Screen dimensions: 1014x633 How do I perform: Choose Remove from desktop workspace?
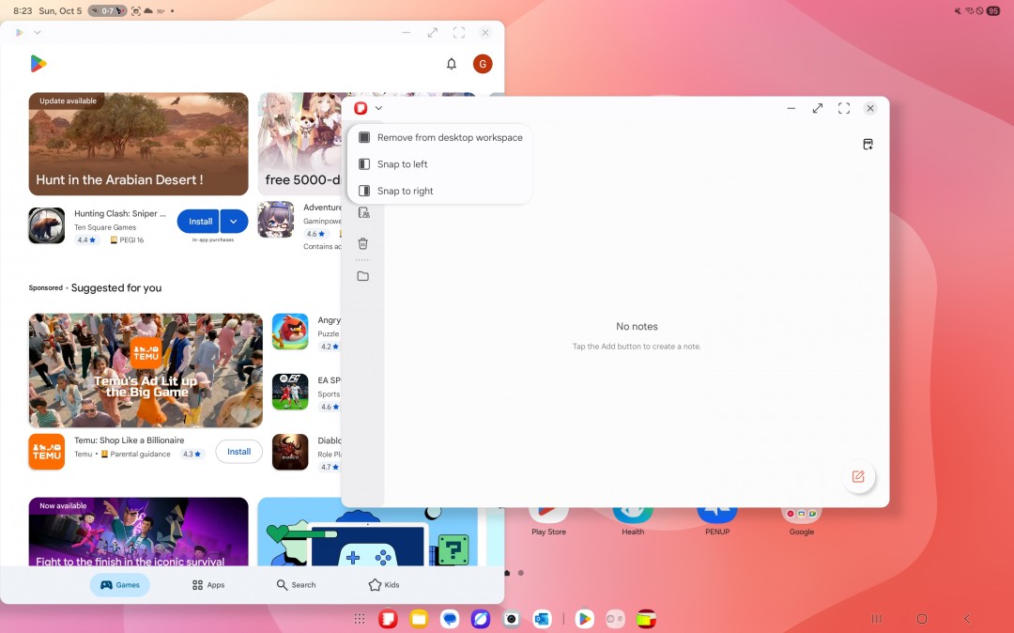(x=449, y=137)
